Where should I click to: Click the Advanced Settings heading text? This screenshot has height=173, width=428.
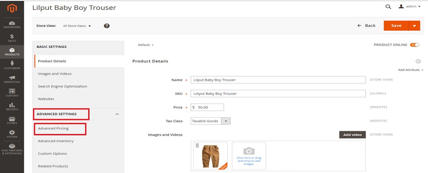point(56,114)
